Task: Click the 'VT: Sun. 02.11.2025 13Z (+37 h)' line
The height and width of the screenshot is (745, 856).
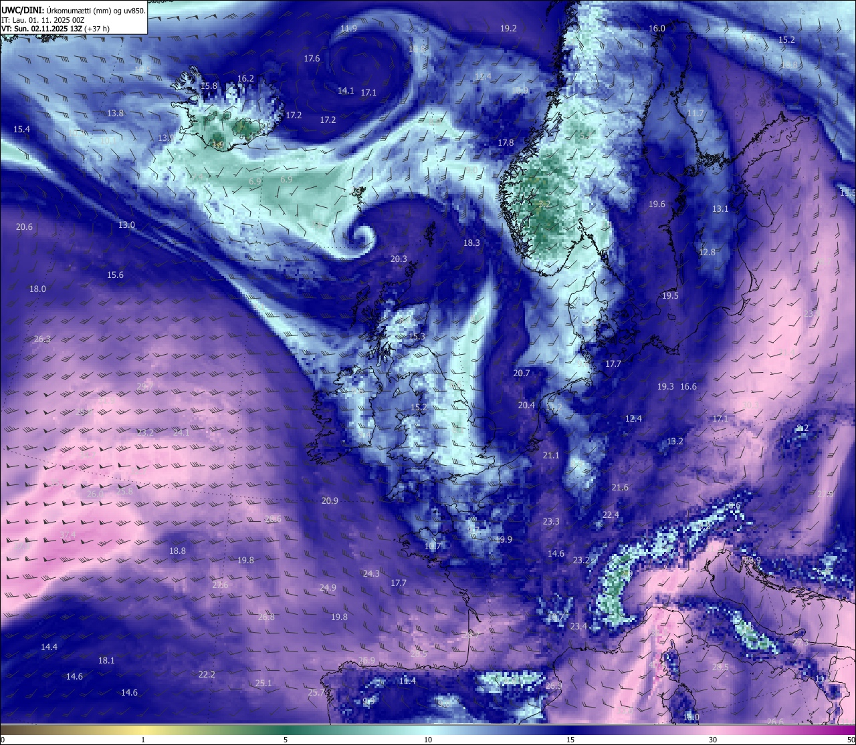Action: point(56,29)
